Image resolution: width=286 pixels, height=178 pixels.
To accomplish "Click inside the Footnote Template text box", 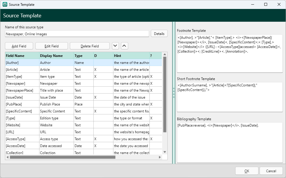I will 230,53.
